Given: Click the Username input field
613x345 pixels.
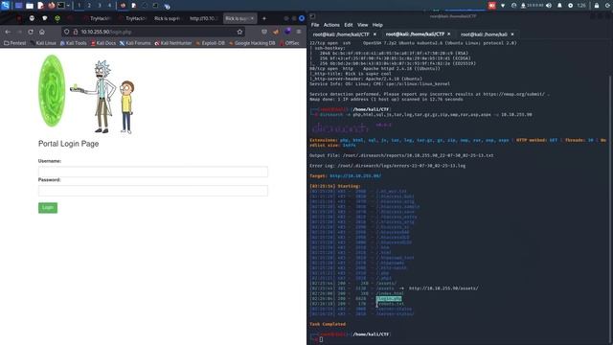Looking at the screenshot, I should pos(153,172).
